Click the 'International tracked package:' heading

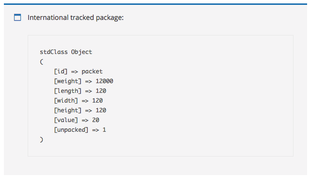coord(76,18)
